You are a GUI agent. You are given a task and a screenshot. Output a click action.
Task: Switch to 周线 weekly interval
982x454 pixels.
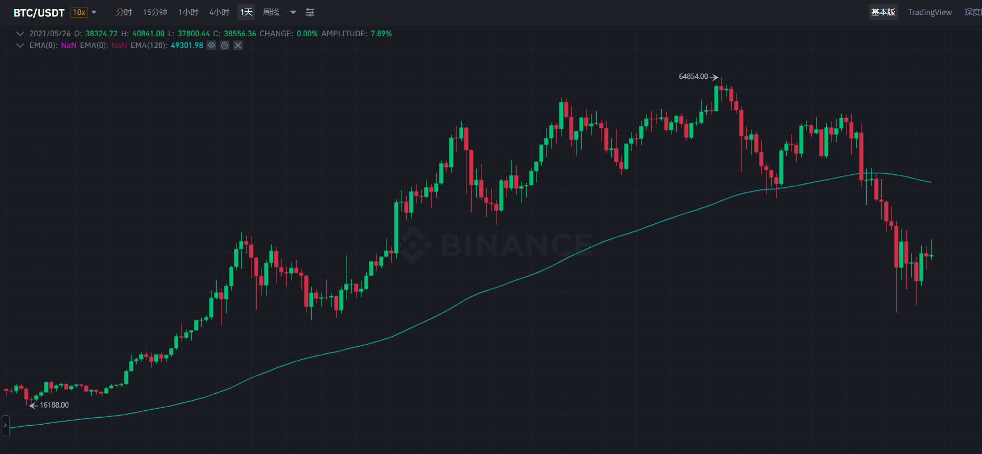271,12
